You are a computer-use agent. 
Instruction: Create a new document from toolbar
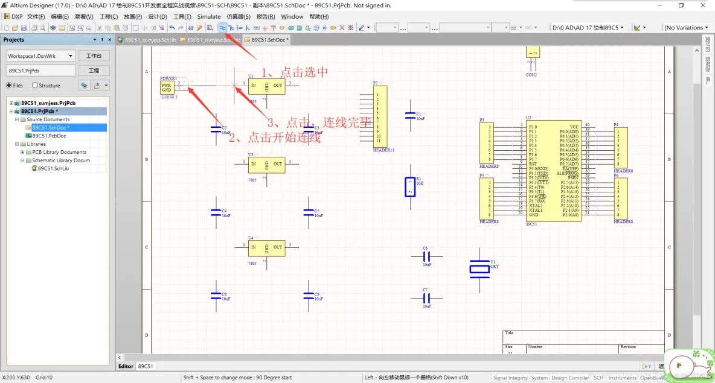(7, 28)
